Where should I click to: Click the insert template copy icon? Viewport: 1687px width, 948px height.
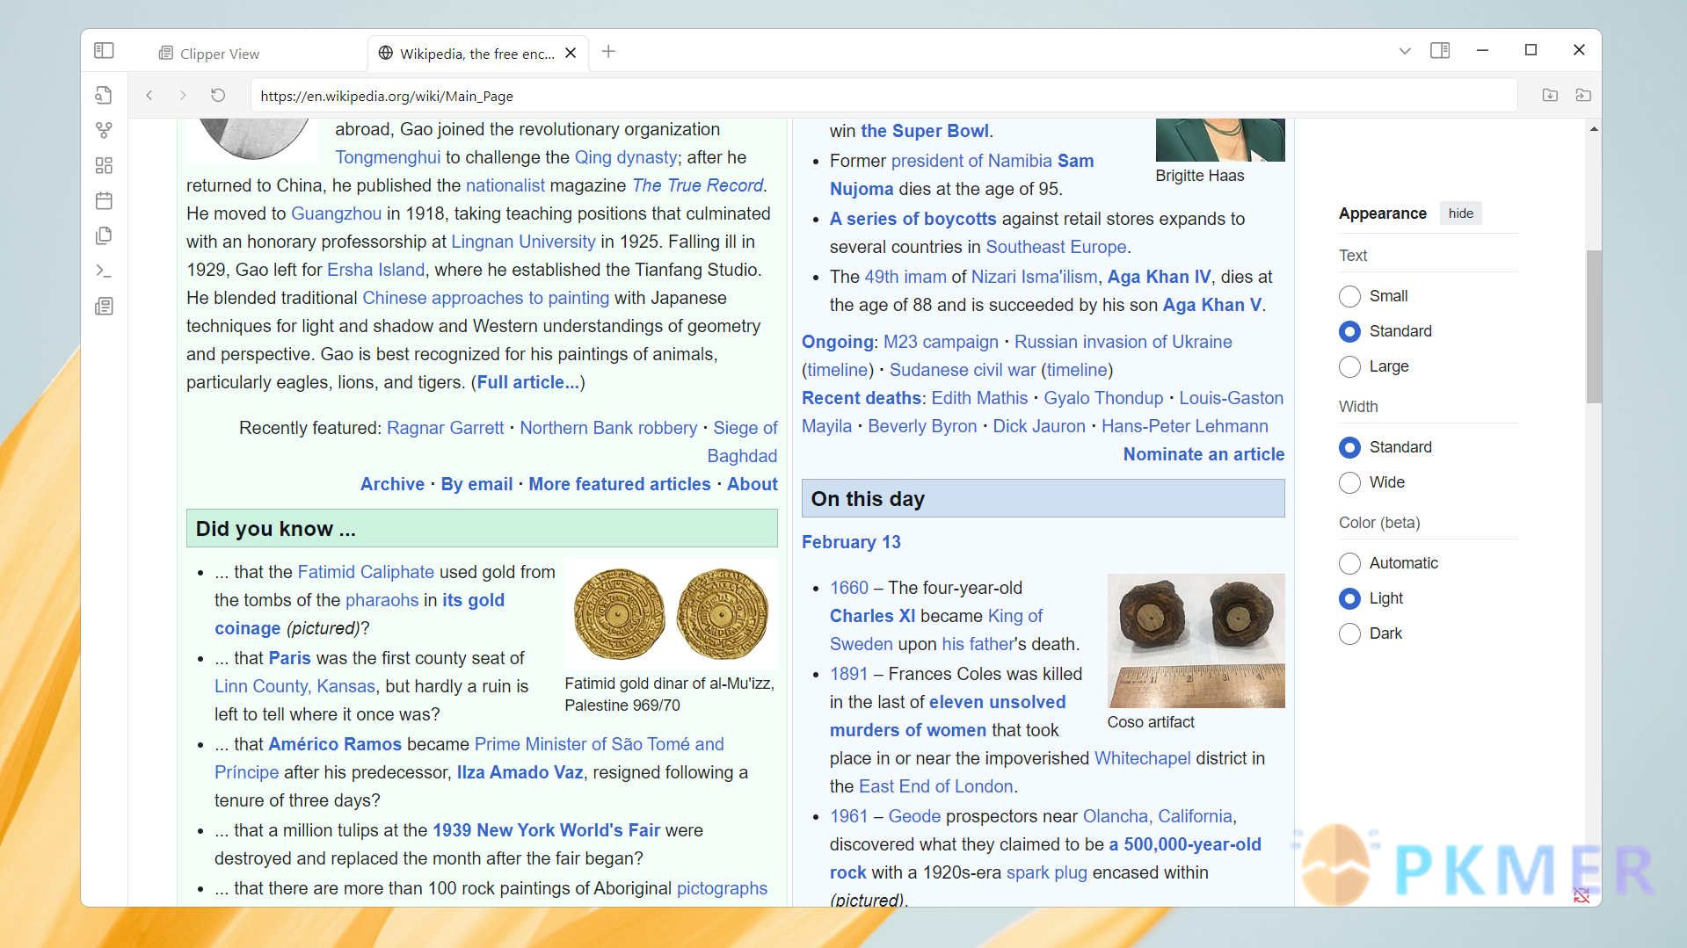(104, 235)
